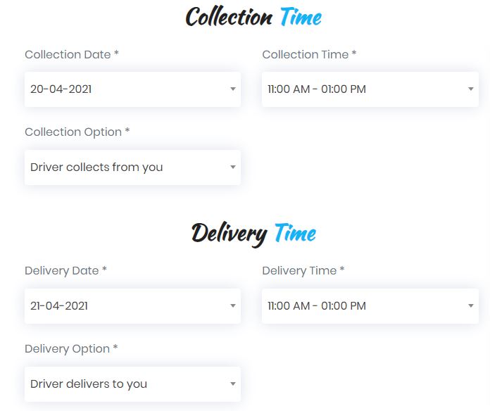Open the dropdown showing 20-04-2021
490x411 pixels.
tap(132, 89)
